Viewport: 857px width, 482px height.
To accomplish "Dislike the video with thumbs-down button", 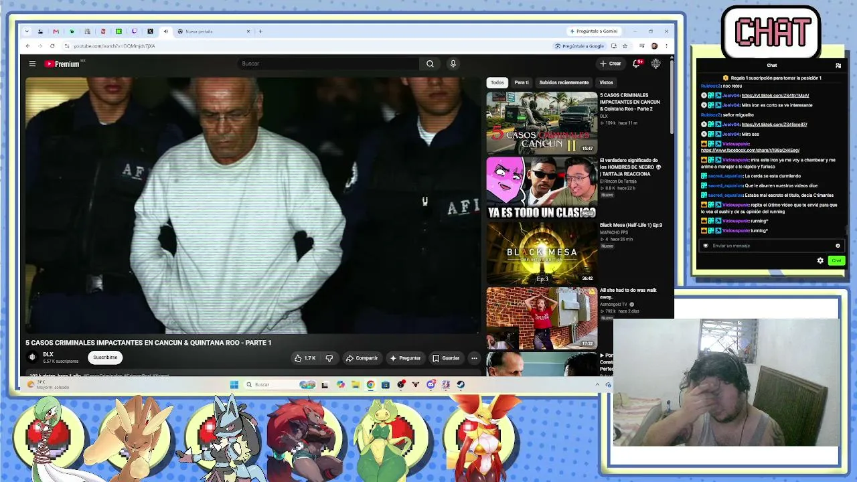I will tap(329, 358).
